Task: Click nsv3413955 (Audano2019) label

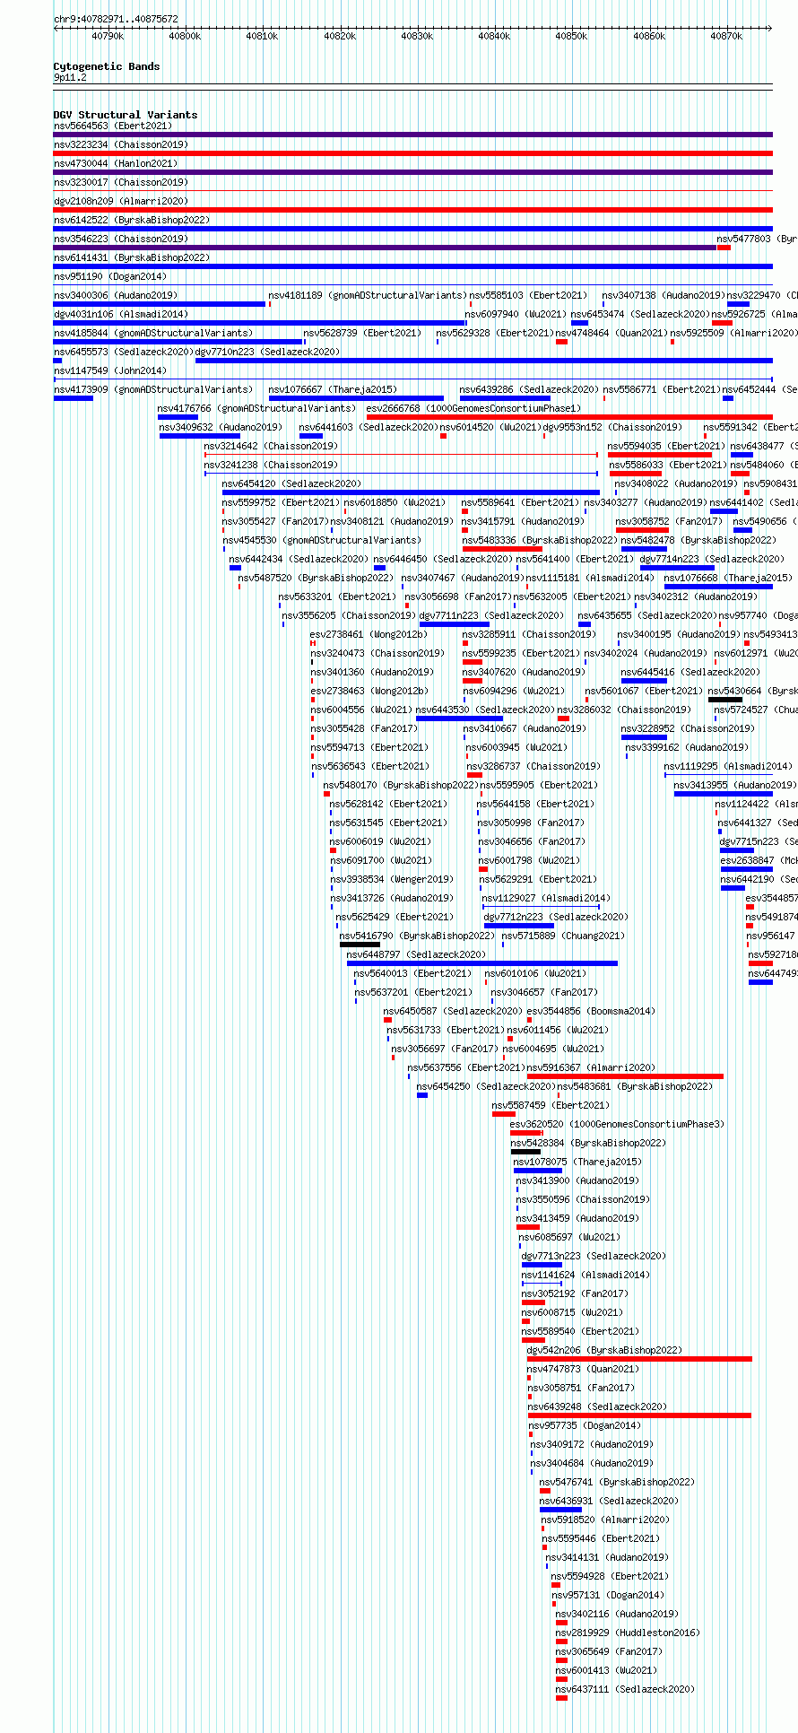Action: 735,786
